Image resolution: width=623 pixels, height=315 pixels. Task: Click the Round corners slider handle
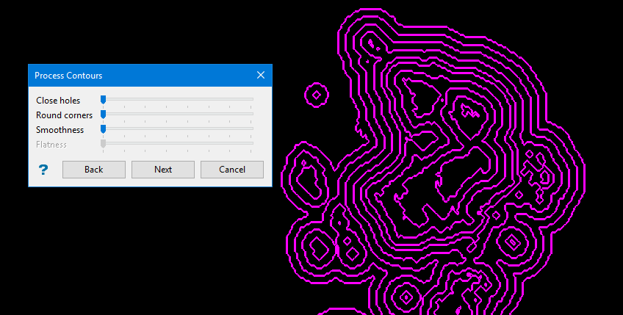pos(103,115)
